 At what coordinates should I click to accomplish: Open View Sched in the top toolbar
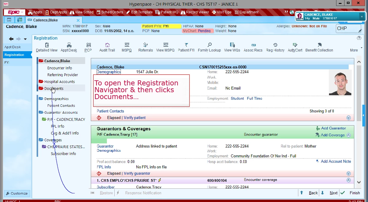(x=82, y=12)
